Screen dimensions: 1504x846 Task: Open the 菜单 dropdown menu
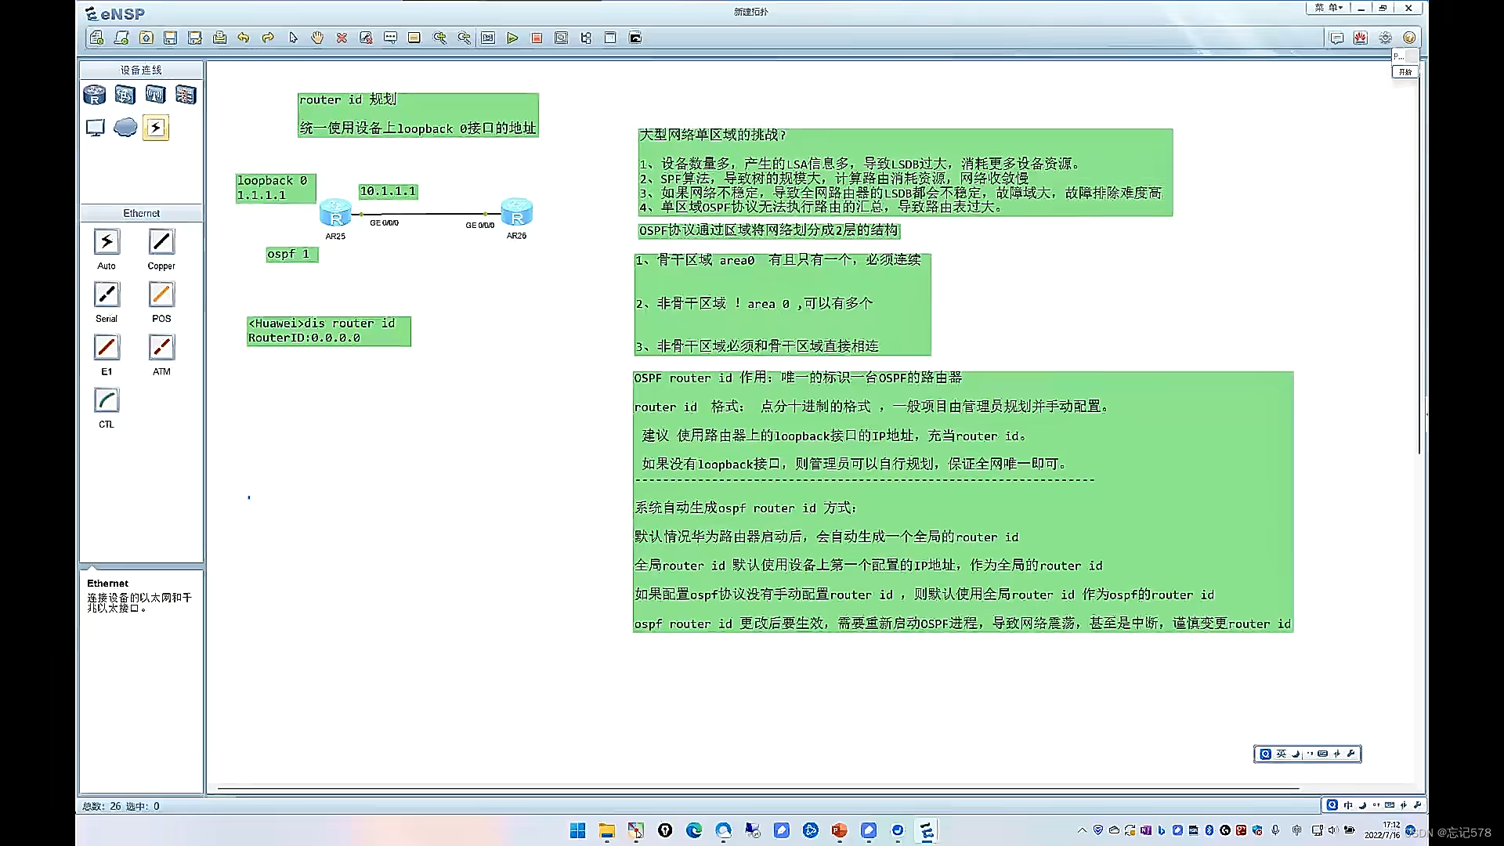(1328, 8)
